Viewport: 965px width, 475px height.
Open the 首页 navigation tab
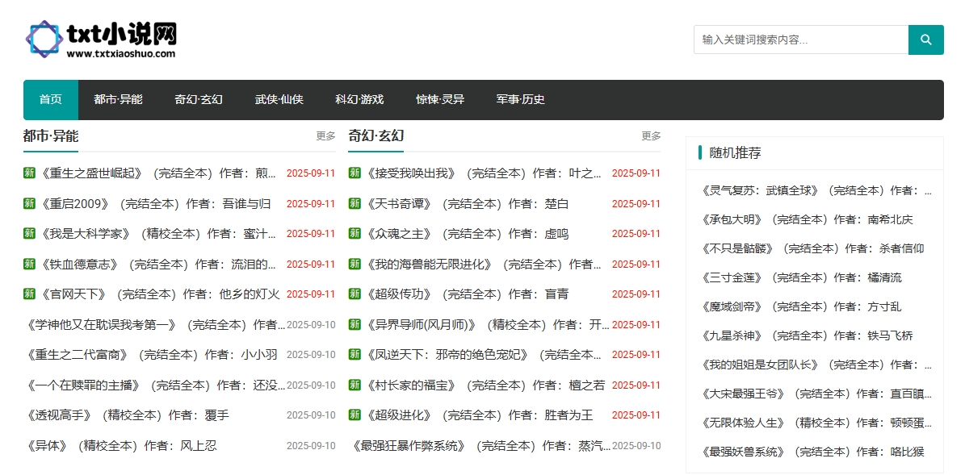coord(51,100)
